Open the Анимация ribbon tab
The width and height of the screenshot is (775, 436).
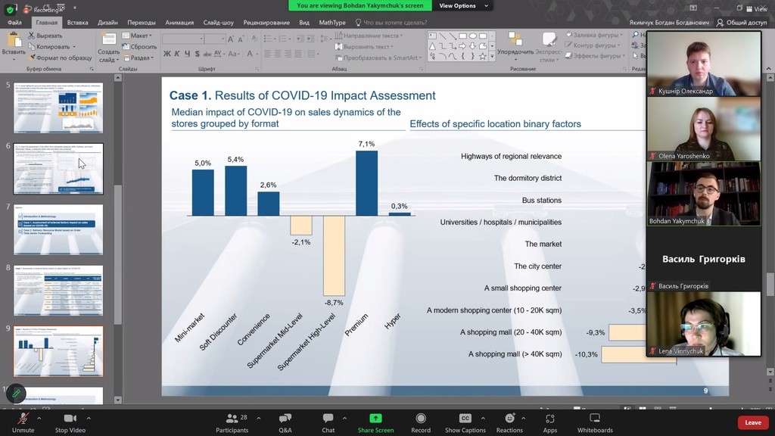click(x=179, y=23)
